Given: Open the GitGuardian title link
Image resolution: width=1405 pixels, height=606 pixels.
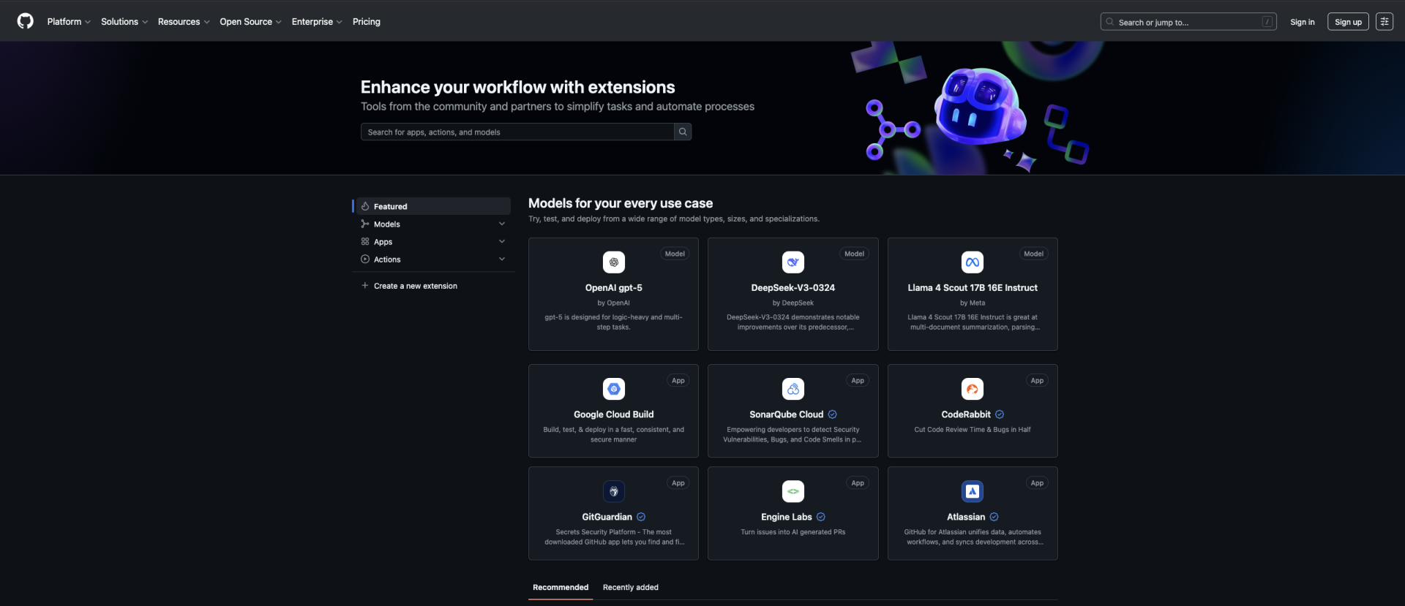Looking at the screenshot, I should (x=607, y=517).
